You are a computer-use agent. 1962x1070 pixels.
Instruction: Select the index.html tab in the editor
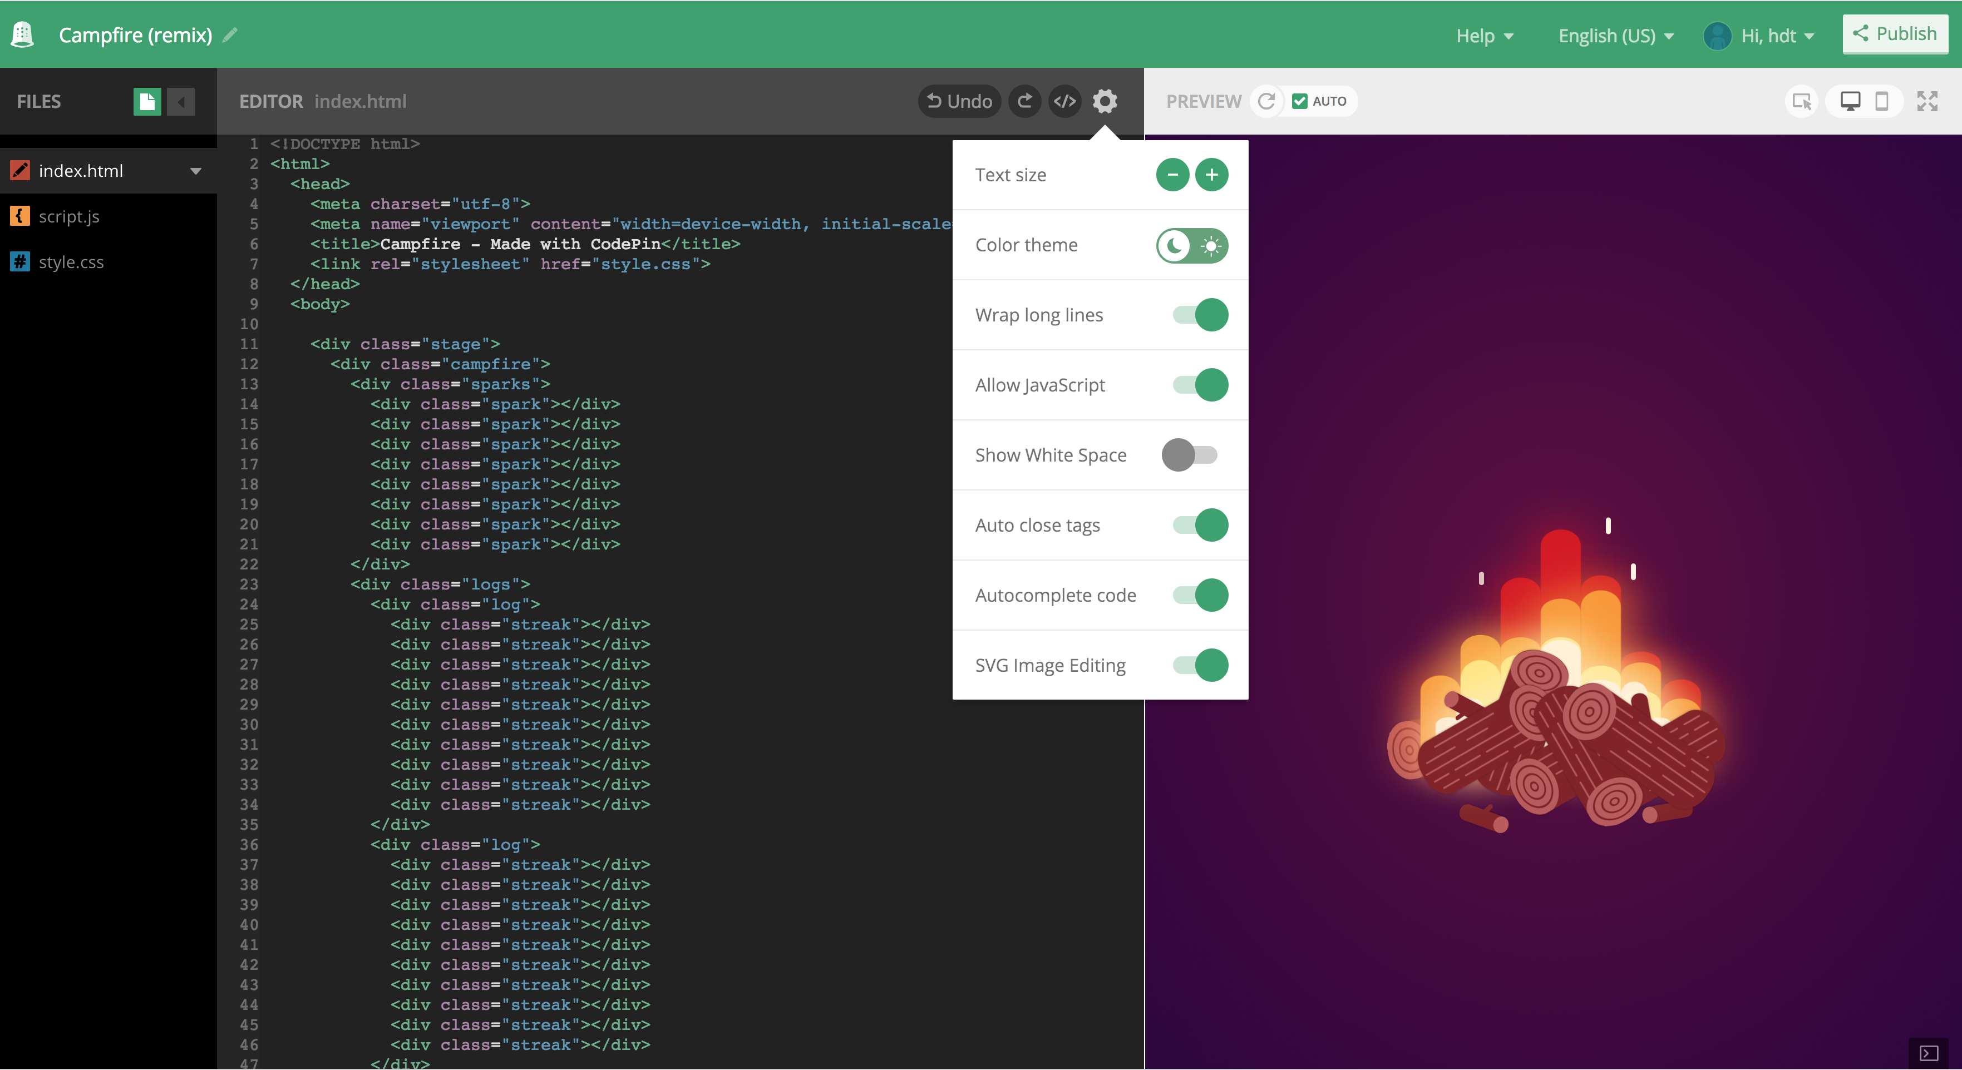(360, 101)
